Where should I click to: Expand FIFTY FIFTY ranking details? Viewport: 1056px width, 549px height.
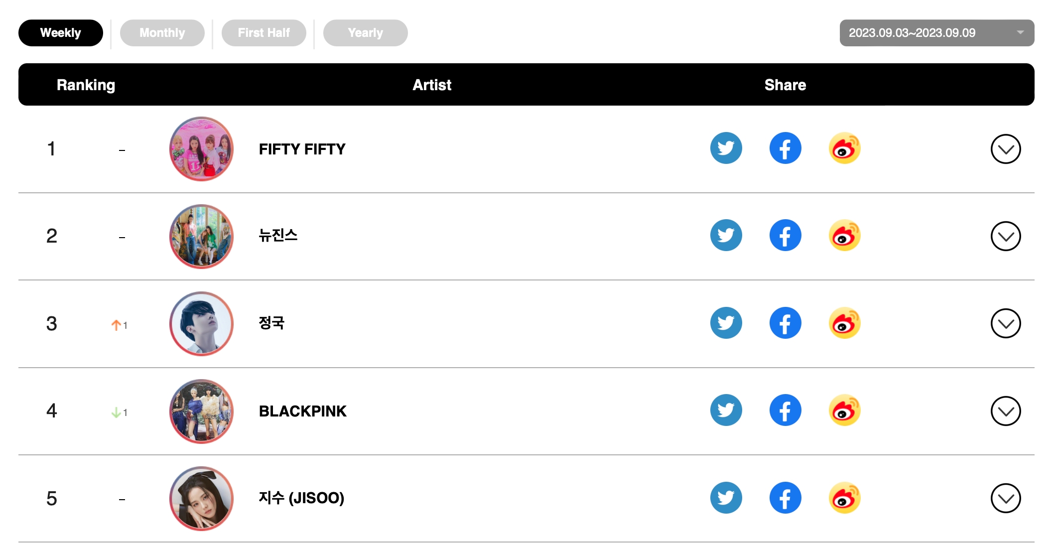coord(1005,149)
